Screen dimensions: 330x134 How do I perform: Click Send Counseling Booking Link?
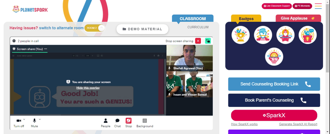pos(274,84)
